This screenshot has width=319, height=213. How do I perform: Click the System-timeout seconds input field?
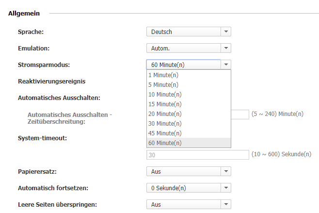pos(197,155)
